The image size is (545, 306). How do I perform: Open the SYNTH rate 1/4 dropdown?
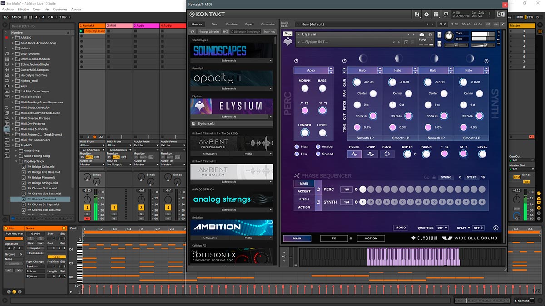pyautogui.click(x=346, y=202)
